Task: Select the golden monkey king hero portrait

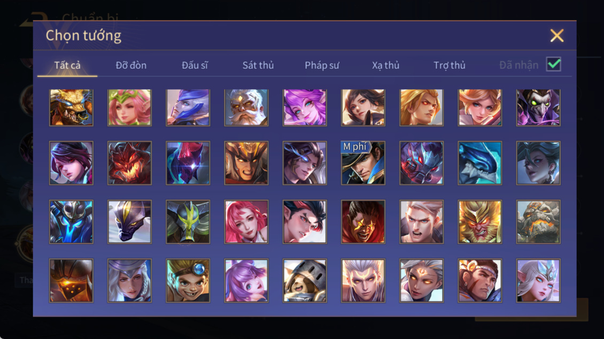Action: [x=479, y=222]
